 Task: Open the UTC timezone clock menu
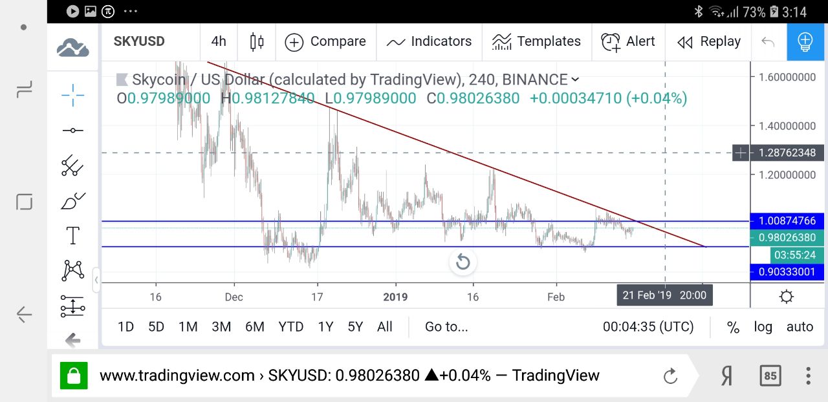click(x=648, y=327)
